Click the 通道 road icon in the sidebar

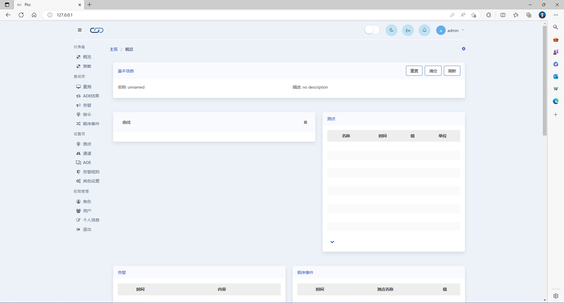coord(78,153)
